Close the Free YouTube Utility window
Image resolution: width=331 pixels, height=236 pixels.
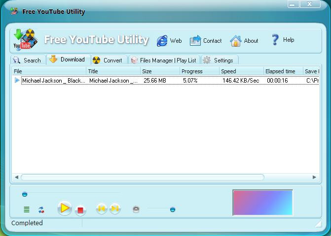[310, 4]
